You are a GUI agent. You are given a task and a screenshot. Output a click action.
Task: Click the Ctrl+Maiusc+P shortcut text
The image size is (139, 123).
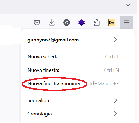pos(103,83)
